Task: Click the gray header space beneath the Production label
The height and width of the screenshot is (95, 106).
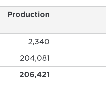Action: pyautogui.click(x=28, y=26)
